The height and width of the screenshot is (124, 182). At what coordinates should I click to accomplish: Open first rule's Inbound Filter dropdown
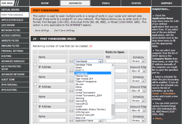click(x=138, y=71)
